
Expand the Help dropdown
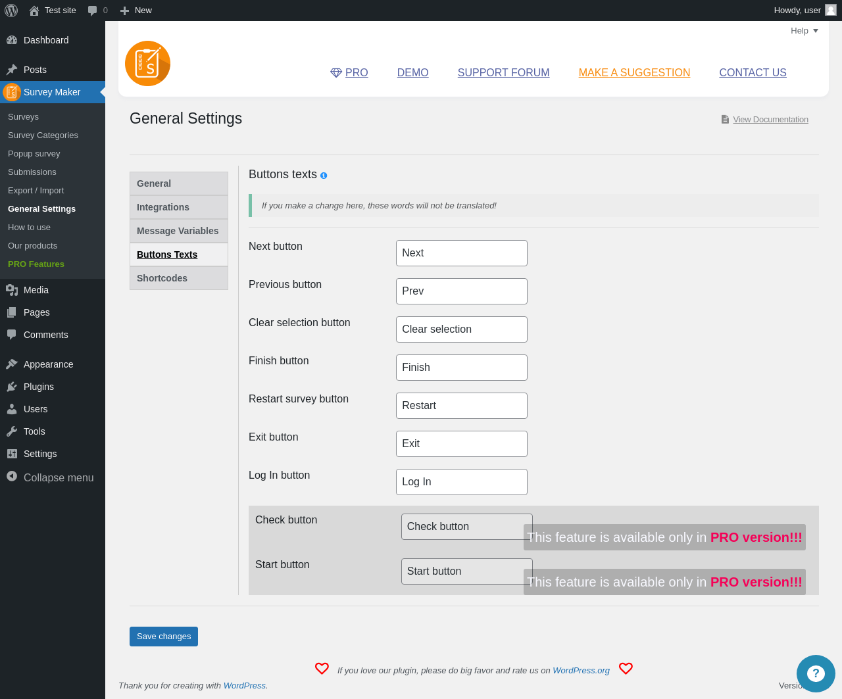[804, 31]
